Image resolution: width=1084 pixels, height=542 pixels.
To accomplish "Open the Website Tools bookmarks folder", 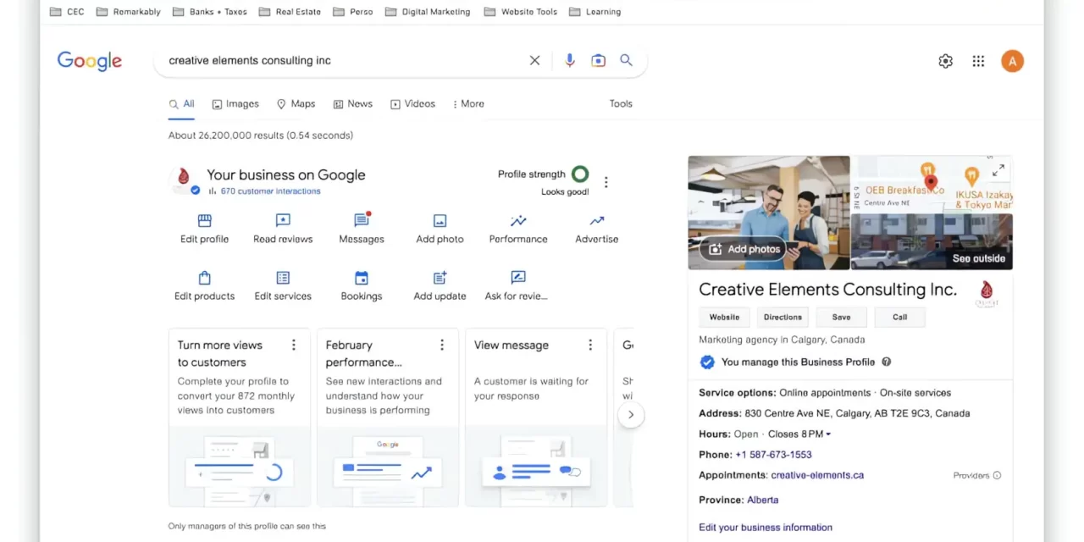I will coord(521,12).
